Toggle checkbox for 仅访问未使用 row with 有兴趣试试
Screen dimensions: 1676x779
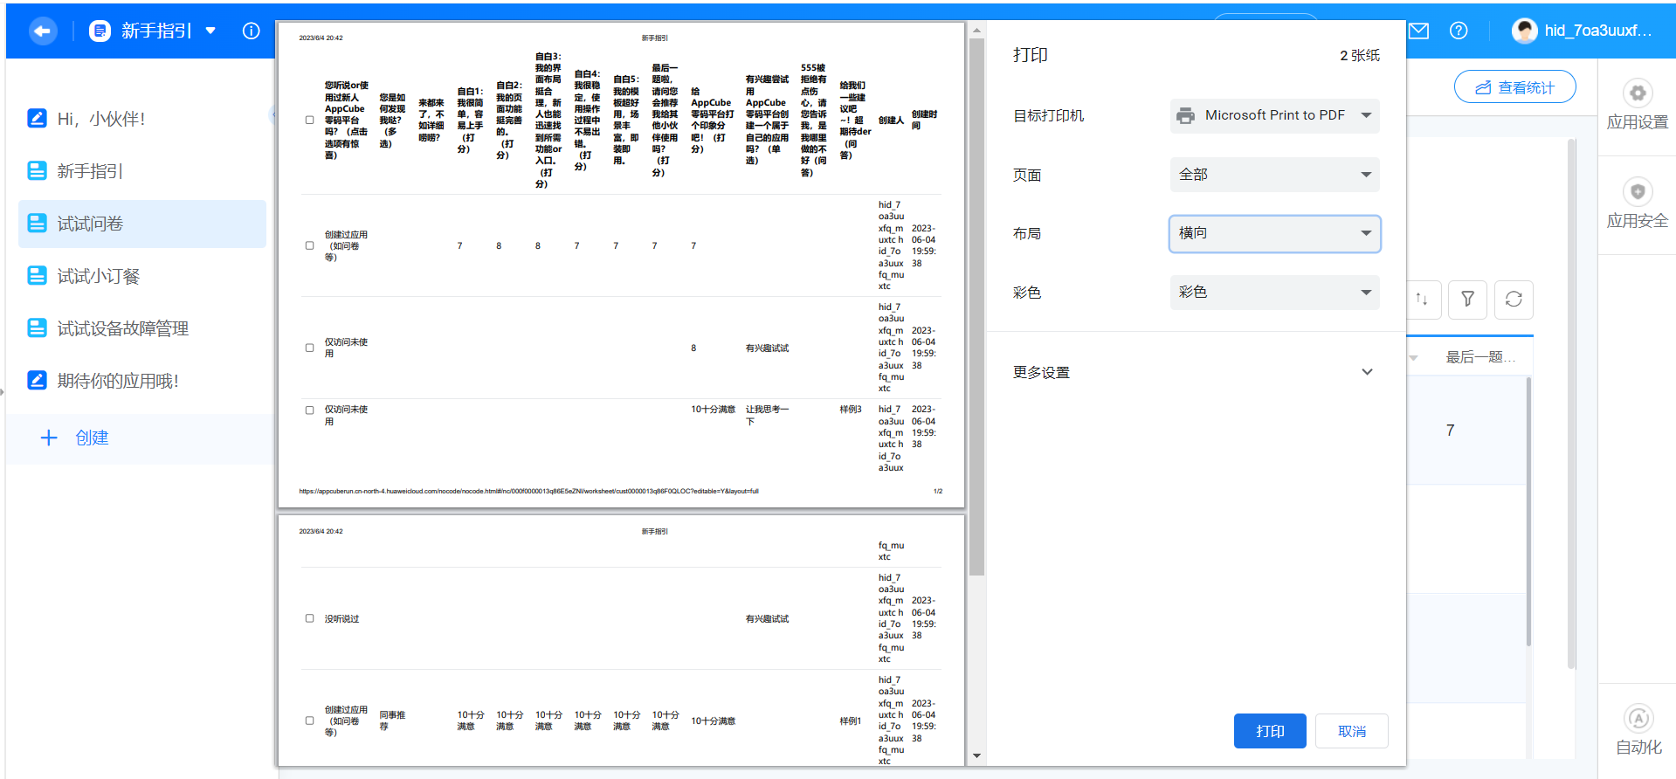[x=309, y=348]
